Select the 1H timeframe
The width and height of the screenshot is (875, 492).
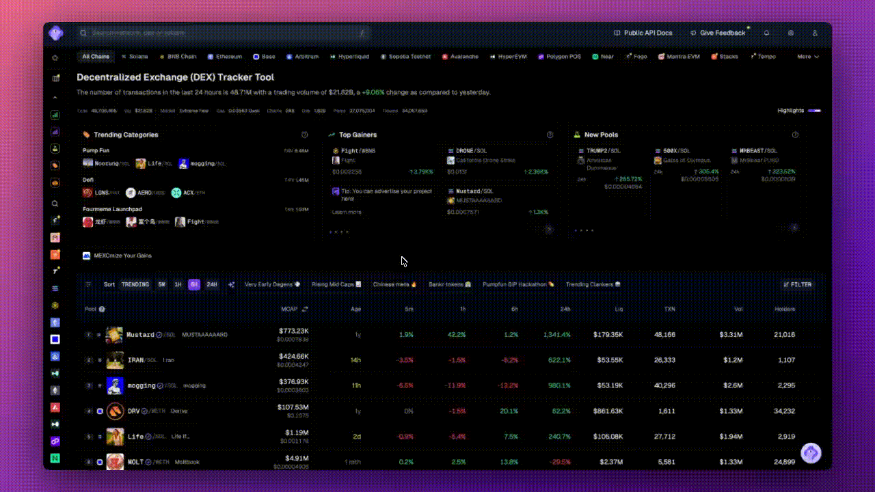[x=178, y=284]
